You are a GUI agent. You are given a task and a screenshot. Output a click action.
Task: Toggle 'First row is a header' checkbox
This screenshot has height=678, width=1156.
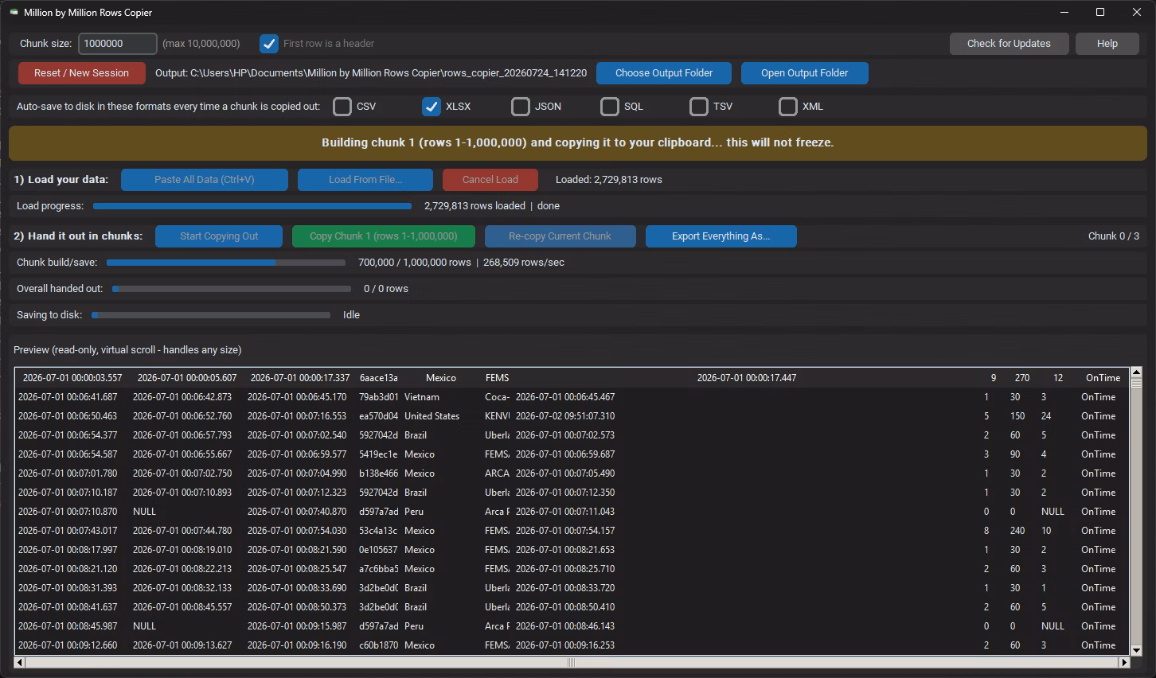tap(269, 44)
